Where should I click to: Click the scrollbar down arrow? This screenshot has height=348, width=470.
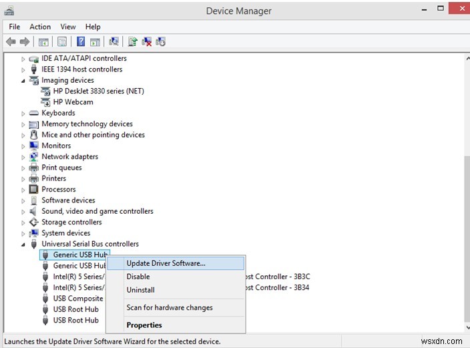[467, 327]
